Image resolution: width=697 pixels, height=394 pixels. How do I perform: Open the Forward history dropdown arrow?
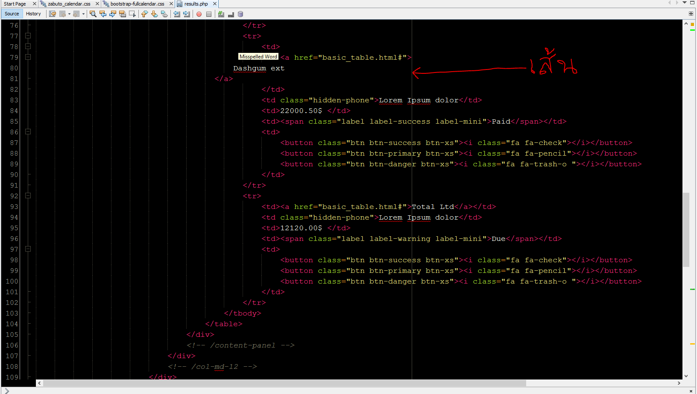(x=83, y=14)
